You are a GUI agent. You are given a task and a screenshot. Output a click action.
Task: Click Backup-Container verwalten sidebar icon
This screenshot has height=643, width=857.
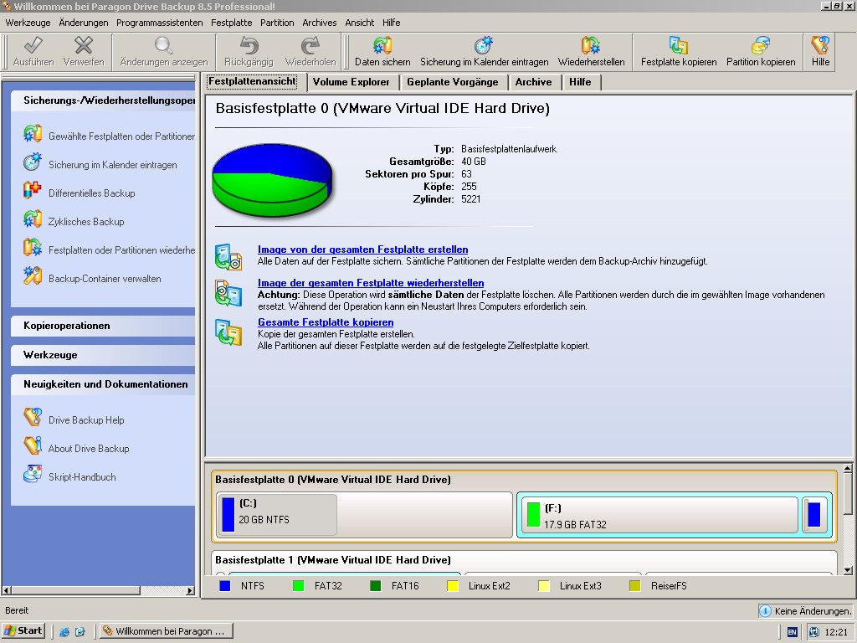33,276
